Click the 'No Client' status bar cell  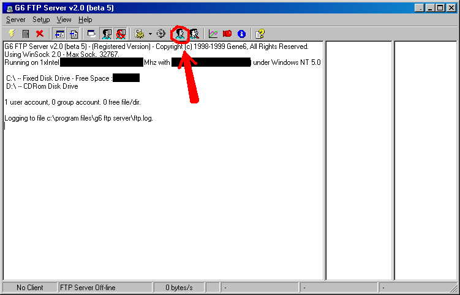click(x=29, y=288)
